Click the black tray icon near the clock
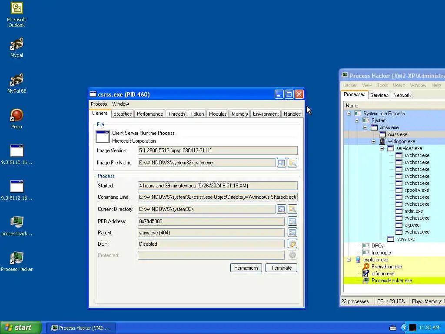The width and height of the screenshot is (445, 334). point(413,328)
